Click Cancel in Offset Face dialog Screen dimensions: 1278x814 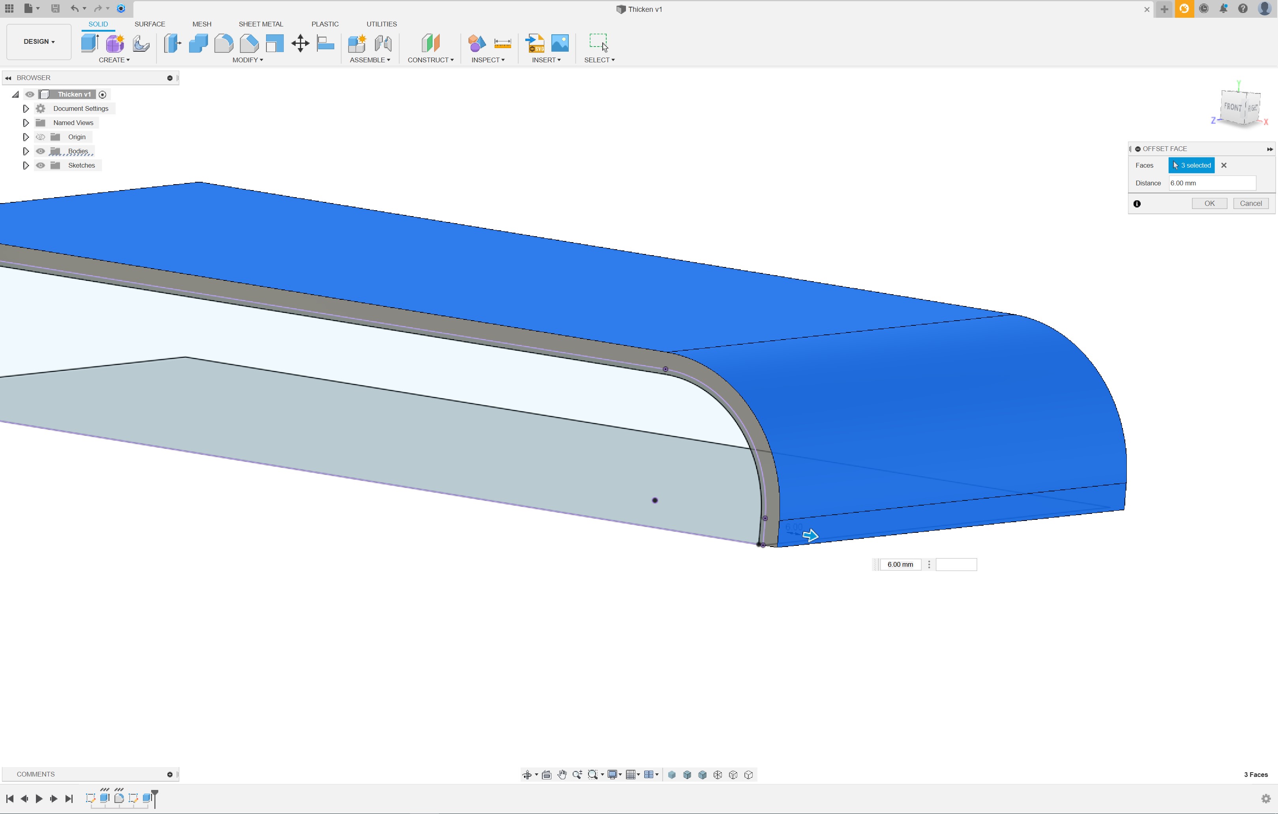[1251, 203]
